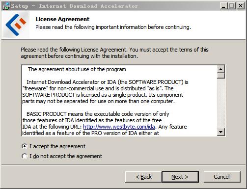Viewport: 247px width, 189px height.
Task: Open the westbyte.com/ida link
Action: click(x=119, y=127)
